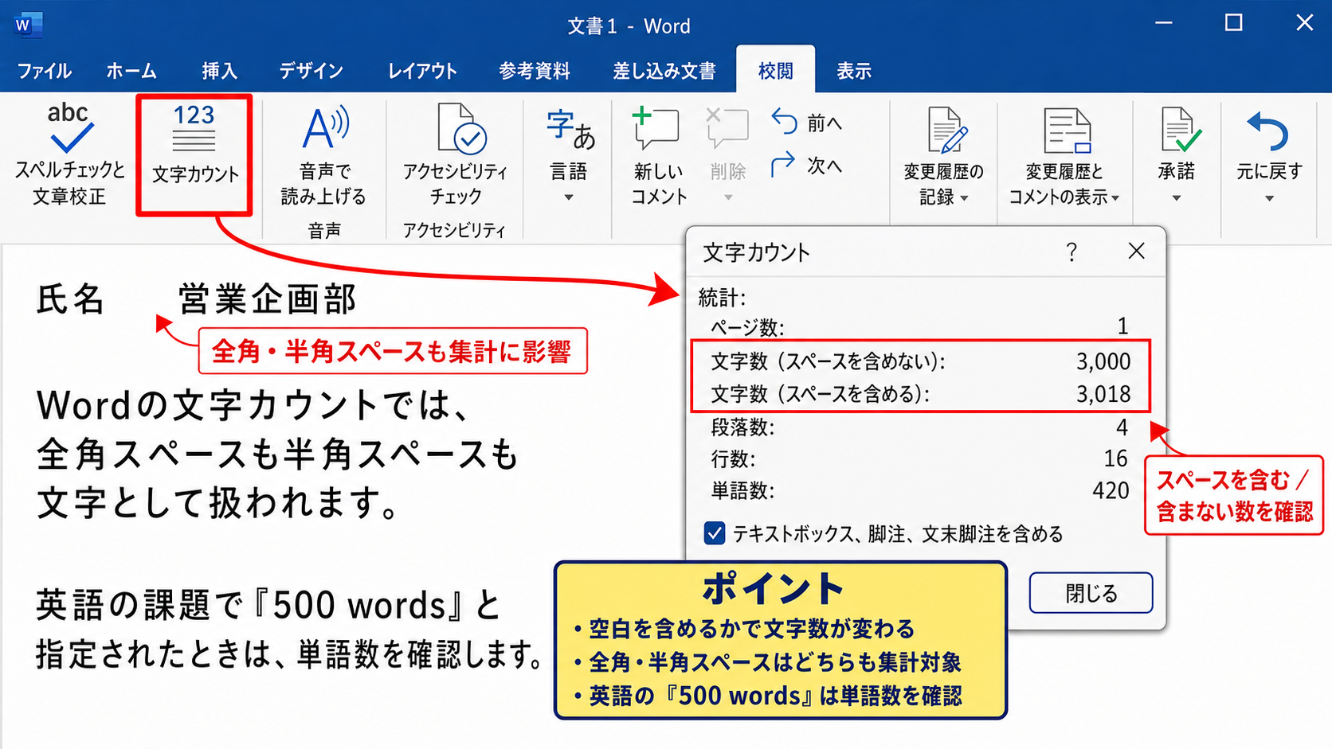The width and height of the screenshot is (1332, 749).
Task: Switch to the 表示 view tab
Action: [x=853, y=71]
